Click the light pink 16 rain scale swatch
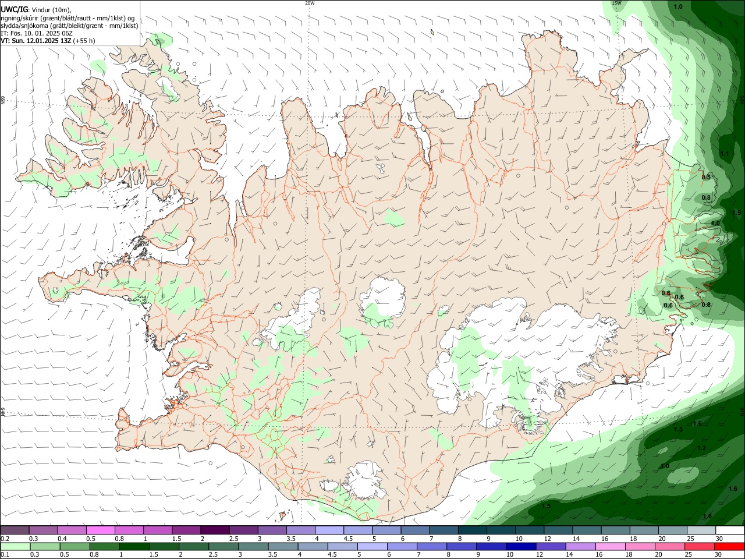 tap(609, 547)
